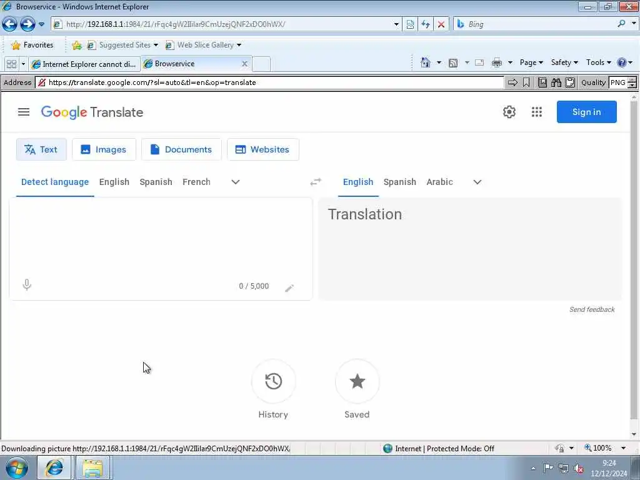
Task: Close the Browservice tab
Action: point(244,64)
